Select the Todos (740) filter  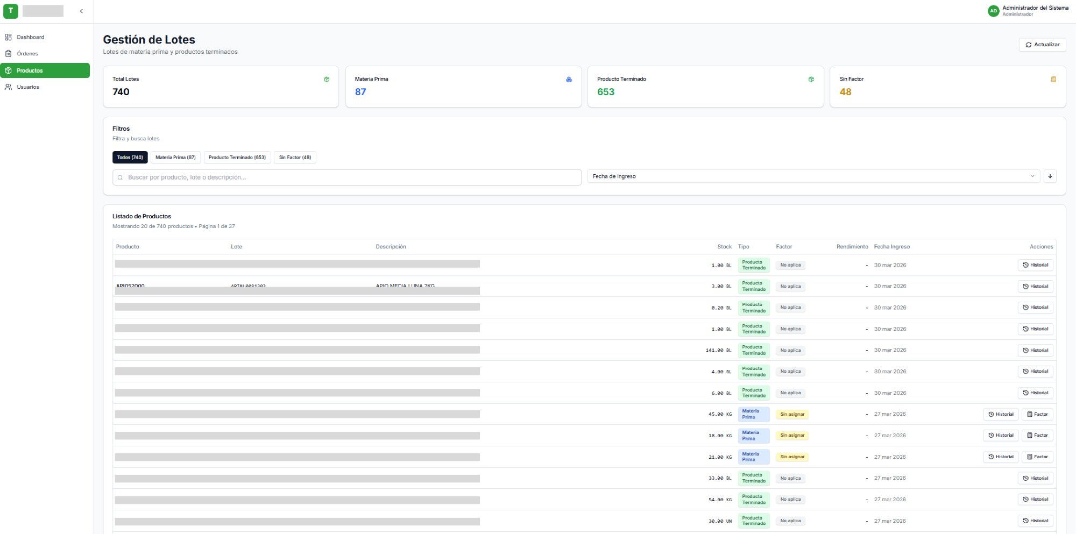coord(130,158)
